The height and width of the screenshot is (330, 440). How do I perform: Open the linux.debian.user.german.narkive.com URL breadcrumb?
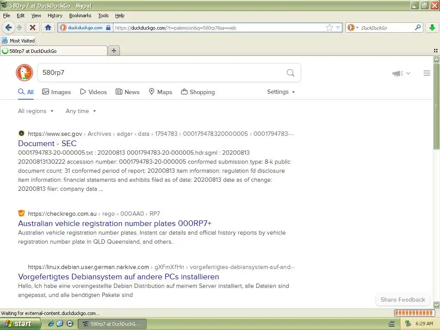[89, 267]
